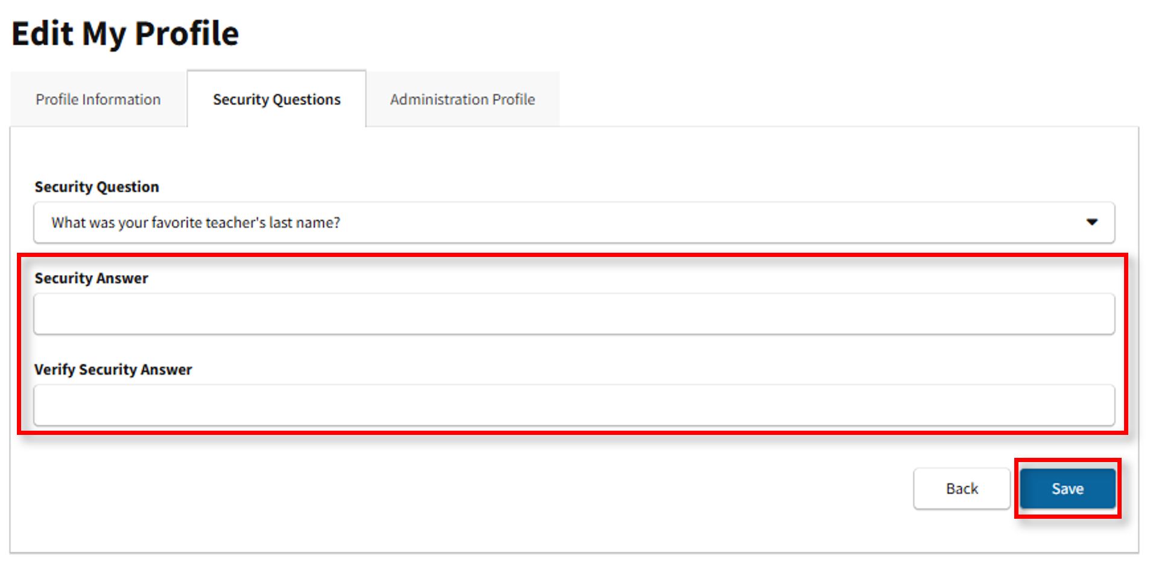The width and height of the screenshot is (1150, 564).
Task: Click the Verify Security Answer label
Action: click(113, 369)
